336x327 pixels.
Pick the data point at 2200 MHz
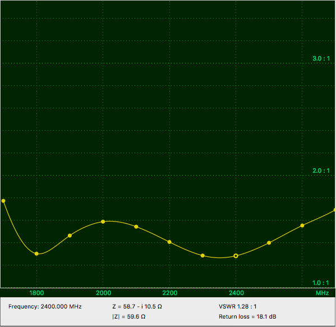click(169, 242)
